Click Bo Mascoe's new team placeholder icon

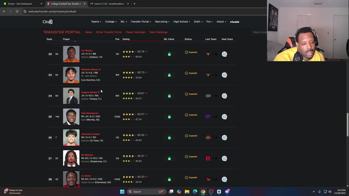click(x=224, y=158)
